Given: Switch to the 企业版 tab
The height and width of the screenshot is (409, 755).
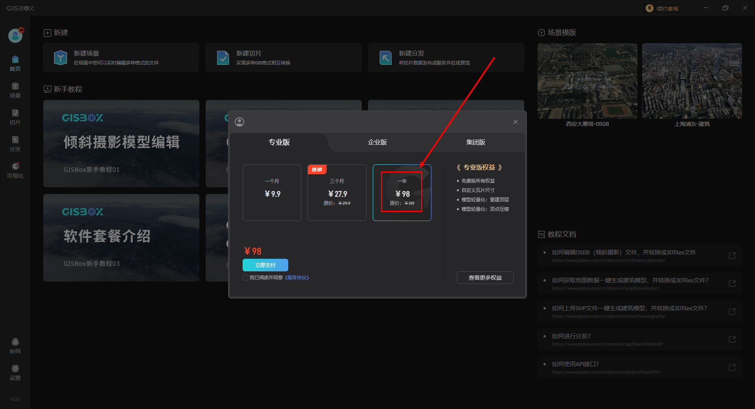Looking at the screenshot, I should pos(377,142).
